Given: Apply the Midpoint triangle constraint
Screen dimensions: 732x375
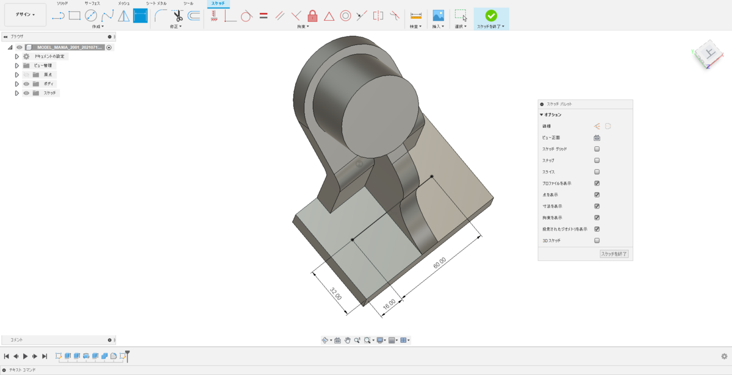Looking at the screenshot, I should (x=329, y=16).
